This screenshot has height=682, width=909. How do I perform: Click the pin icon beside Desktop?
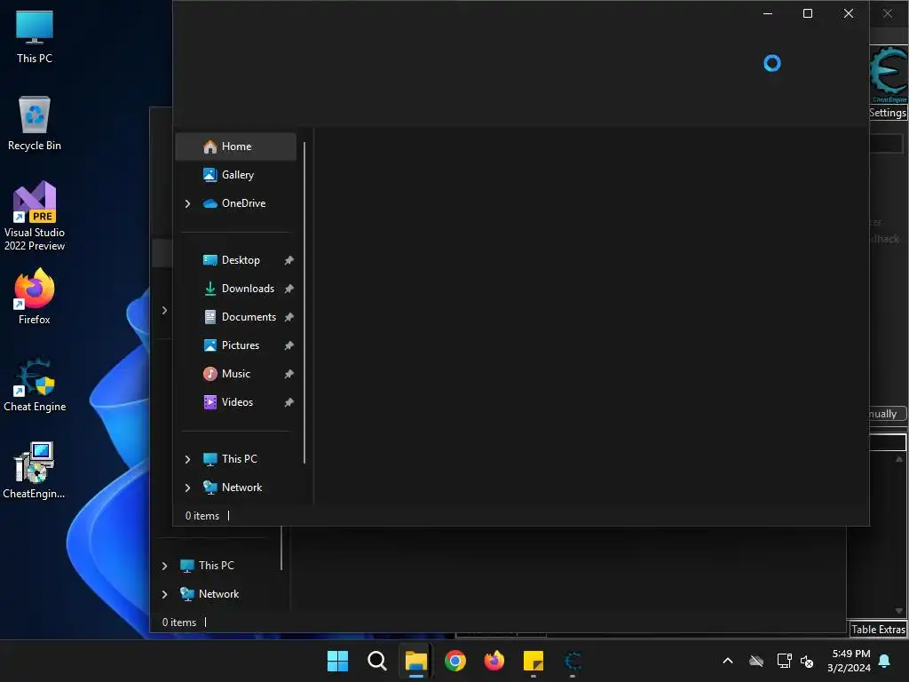[x=289, y=260]
